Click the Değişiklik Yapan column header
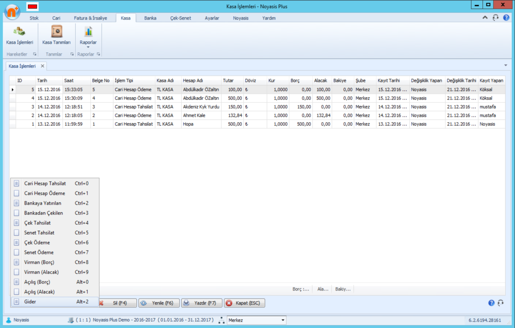The width and height of the screenshot is (515, 328). pos(427,81)
